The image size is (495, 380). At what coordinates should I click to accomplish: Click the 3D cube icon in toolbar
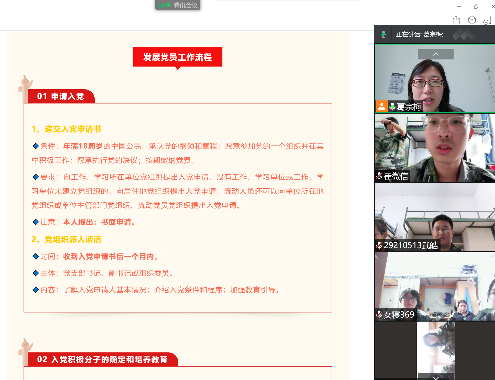tap(472, 20)
